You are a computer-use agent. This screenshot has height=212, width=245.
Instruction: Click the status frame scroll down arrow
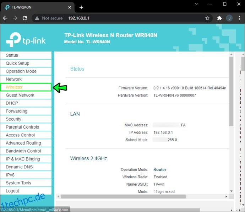231,191
